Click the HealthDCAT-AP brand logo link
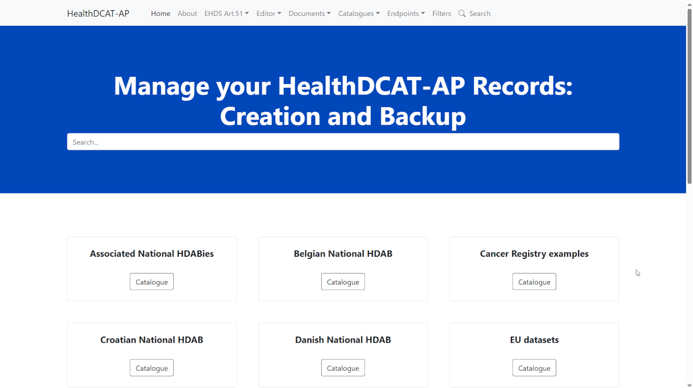693x388 pixels. click(x=98, y=14)
